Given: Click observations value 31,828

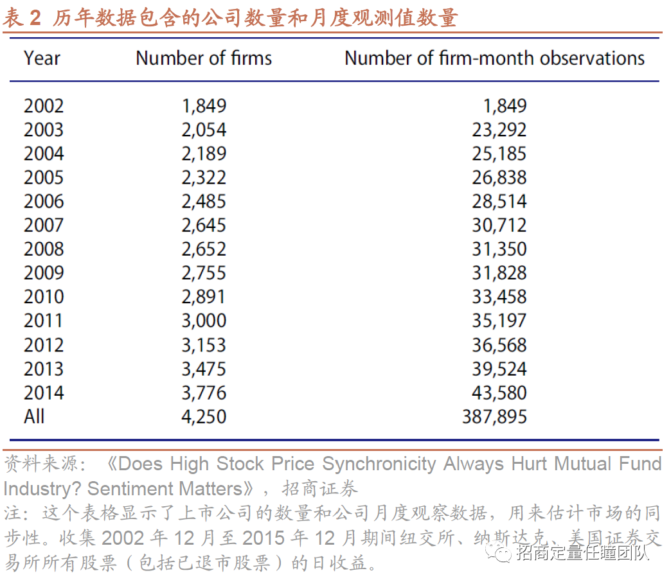Looking at the screenshot, I should tap(499, 273).
